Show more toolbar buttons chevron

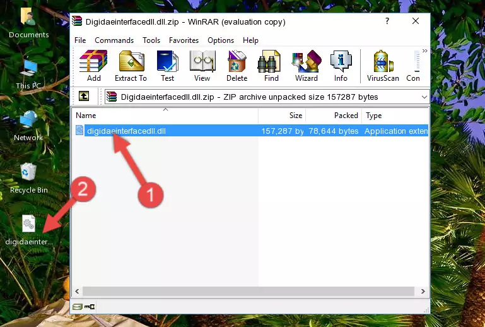pyautogui.click(x=424, y=51)
